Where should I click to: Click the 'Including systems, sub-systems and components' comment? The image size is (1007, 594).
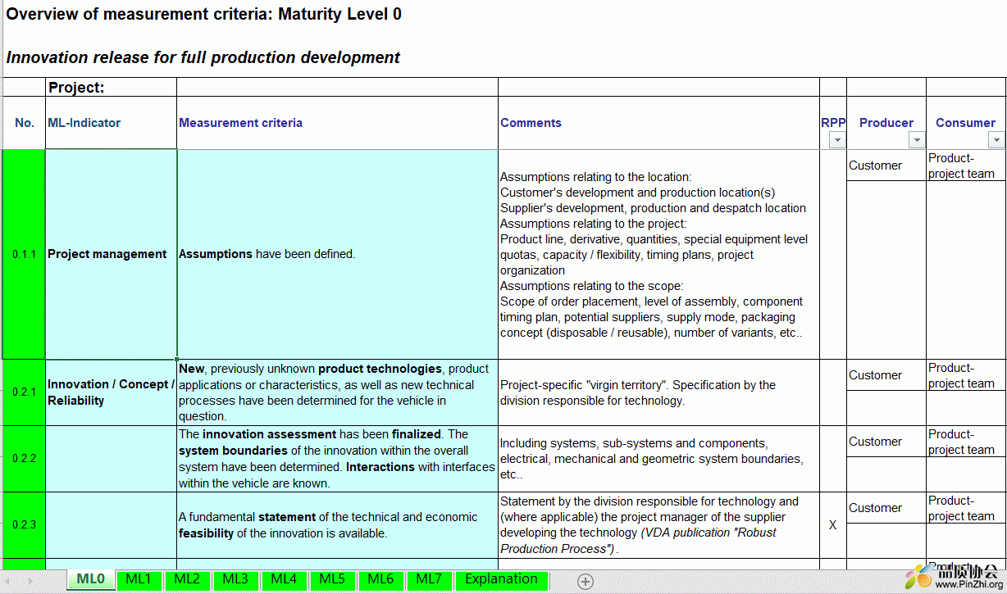click(658, 459)
